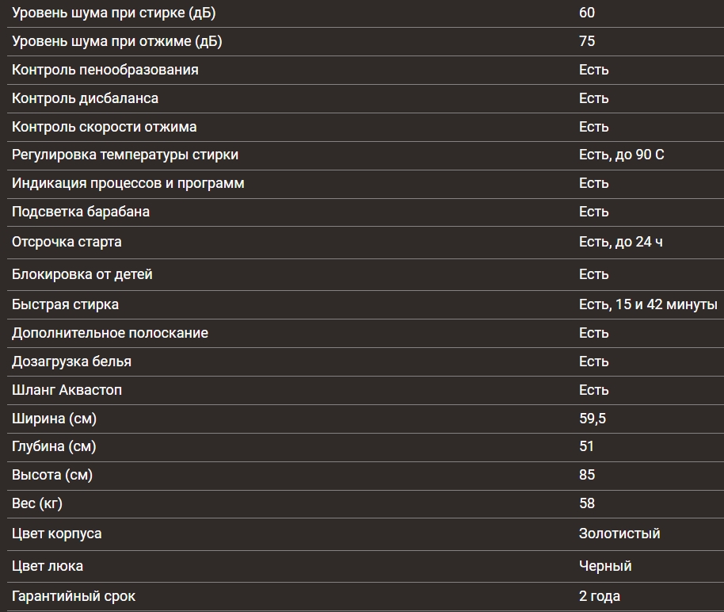Click the 'Уровень шума при стирке (дБ)' label

coord(113,13)
